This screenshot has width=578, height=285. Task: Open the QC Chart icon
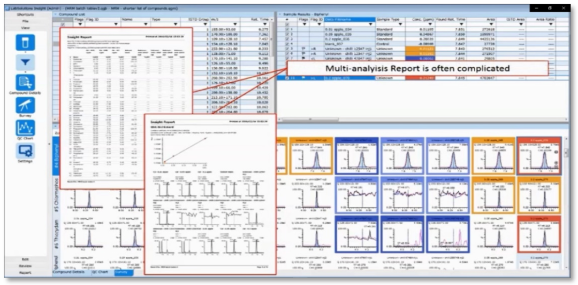click(25, 128)
